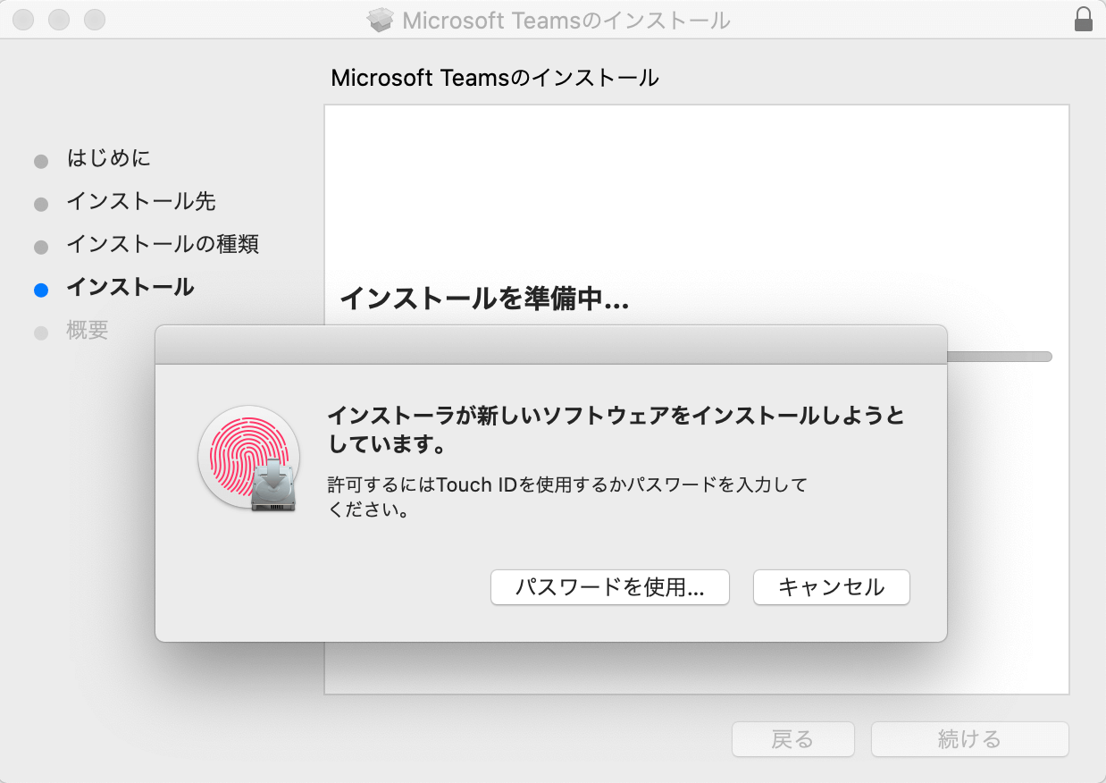Select the インストール先 step label
The image size is (1106, 783).
click(141, 202)
